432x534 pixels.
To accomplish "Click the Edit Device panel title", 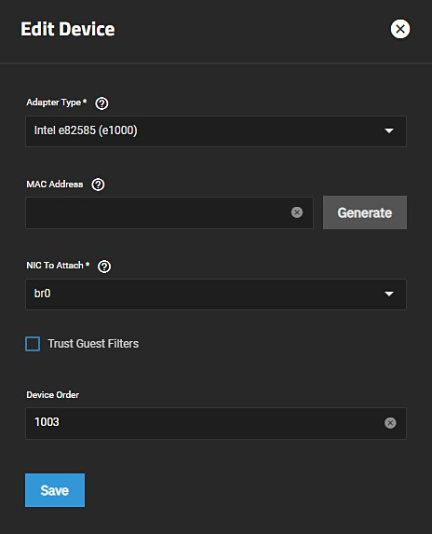I will point(68,29).
